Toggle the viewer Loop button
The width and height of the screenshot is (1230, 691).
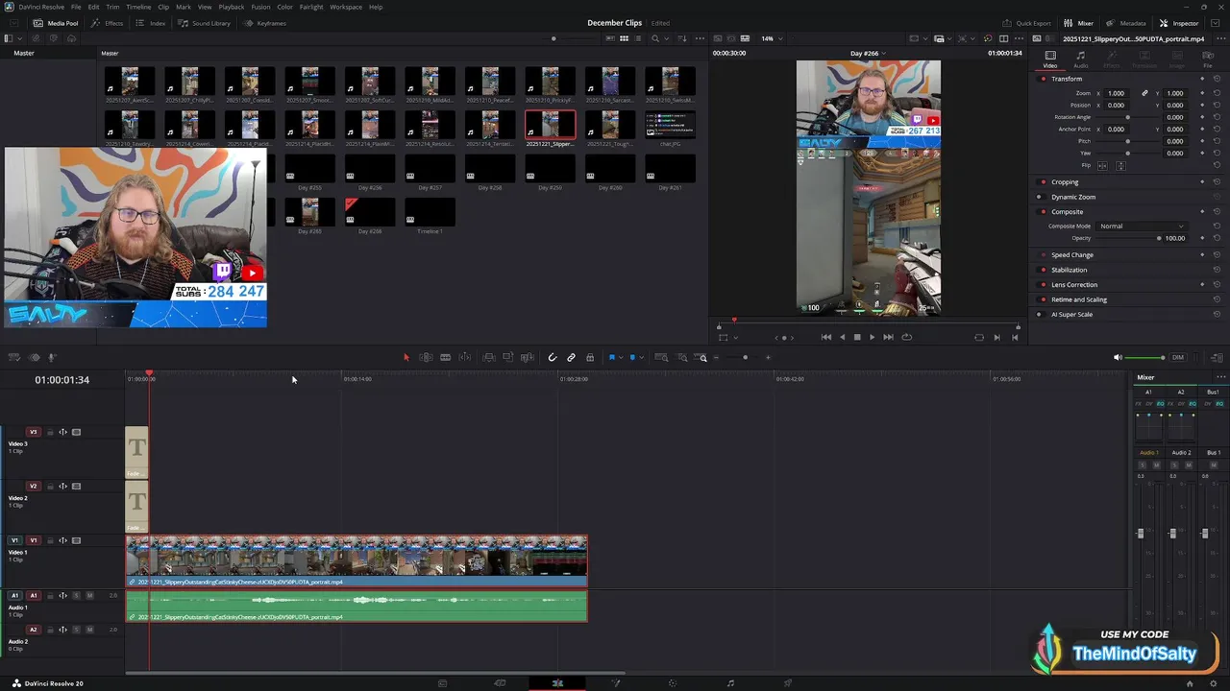click(906, 337)
